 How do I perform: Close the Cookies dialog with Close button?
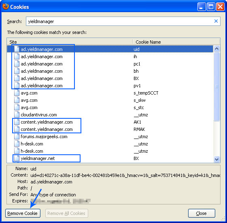pyautogui.click(x=202, y=213)
